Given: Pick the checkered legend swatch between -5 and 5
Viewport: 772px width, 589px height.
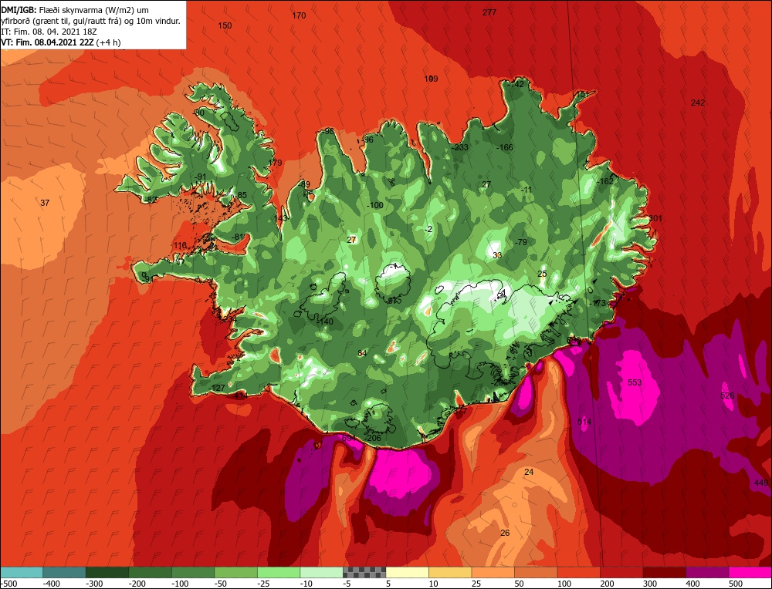Looking at the screenshot, I should tap(364, 572).
